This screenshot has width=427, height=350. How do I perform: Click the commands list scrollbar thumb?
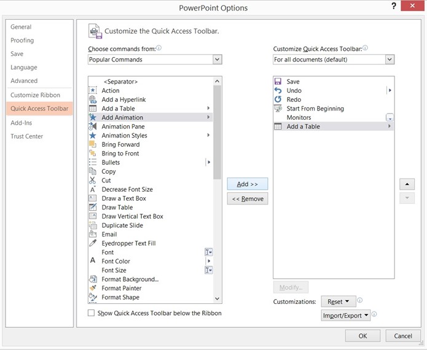pyautogui.click(x=217, y=132)
